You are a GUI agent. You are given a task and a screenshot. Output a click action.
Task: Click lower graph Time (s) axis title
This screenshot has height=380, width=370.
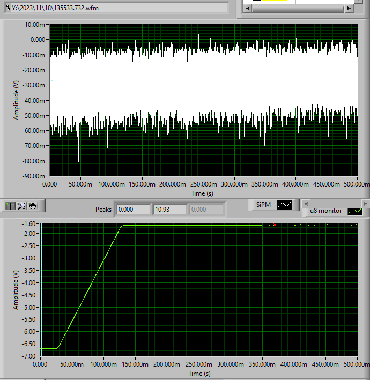pos(199,374)
